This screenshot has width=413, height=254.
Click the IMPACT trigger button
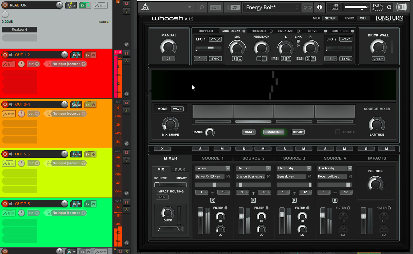(298, 132)
